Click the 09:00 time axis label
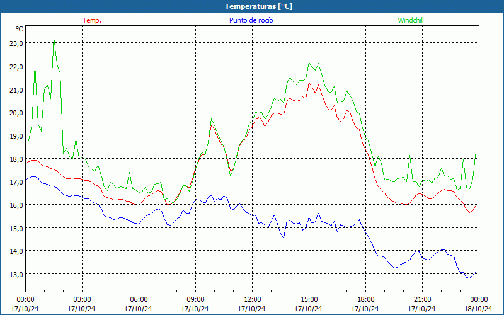The image size is (504, 315). pos(195,300)
